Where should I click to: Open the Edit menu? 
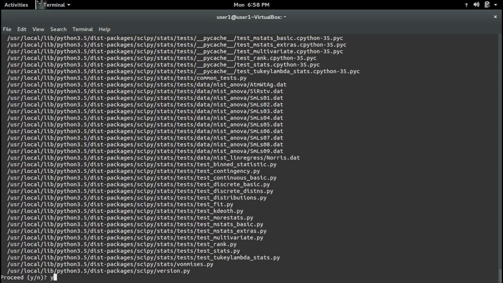point(22,29)
